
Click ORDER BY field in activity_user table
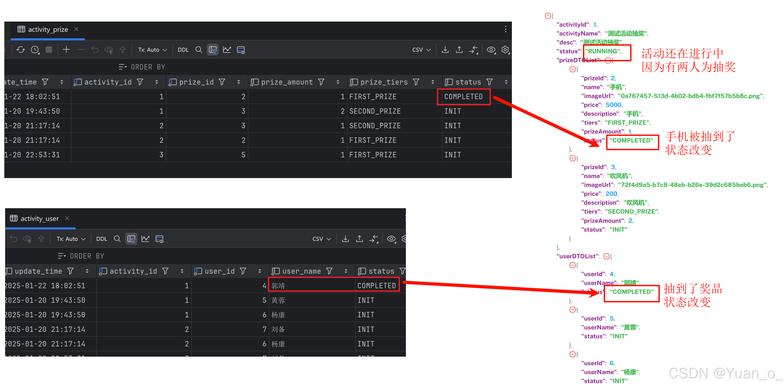coord(87,256)
